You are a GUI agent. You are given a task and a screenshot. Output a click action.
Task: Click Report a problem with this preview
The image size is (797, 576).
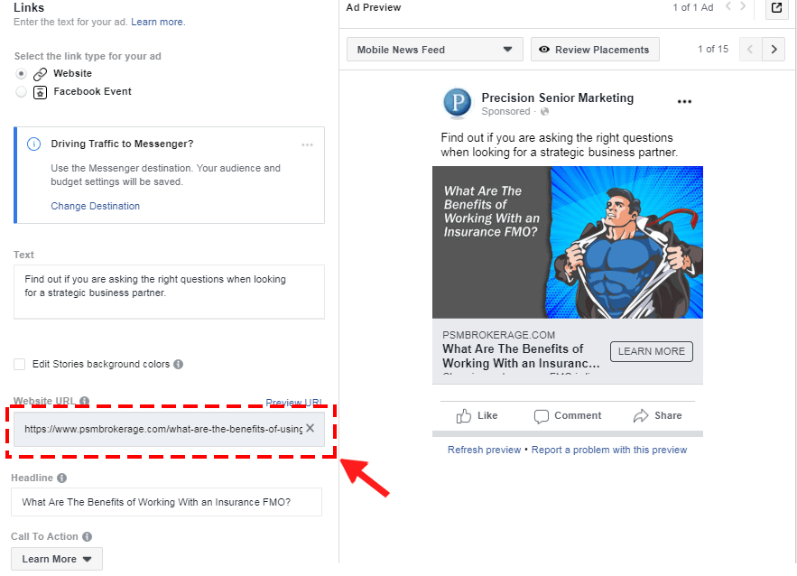coord(609,450)
